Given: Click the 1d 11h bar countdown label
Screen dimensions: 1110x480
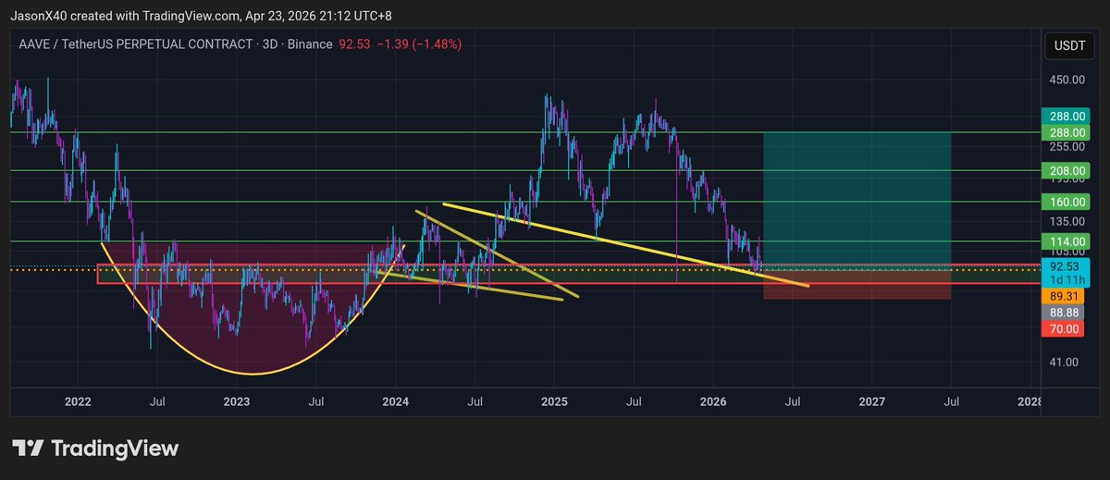Looking at the screenshot, I should (1067, 278).
